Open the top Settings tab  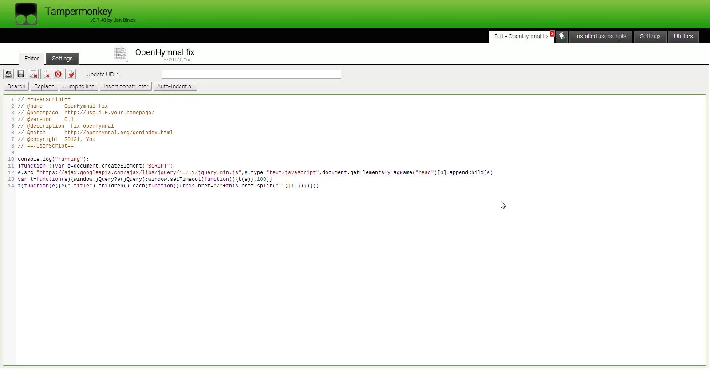(650, 36)
